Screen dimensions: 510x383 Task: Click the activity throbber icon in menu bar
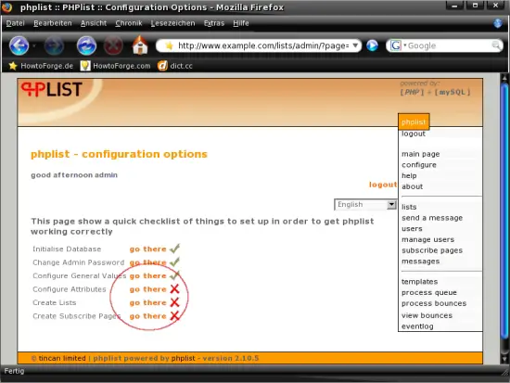(x=498, y=23)
